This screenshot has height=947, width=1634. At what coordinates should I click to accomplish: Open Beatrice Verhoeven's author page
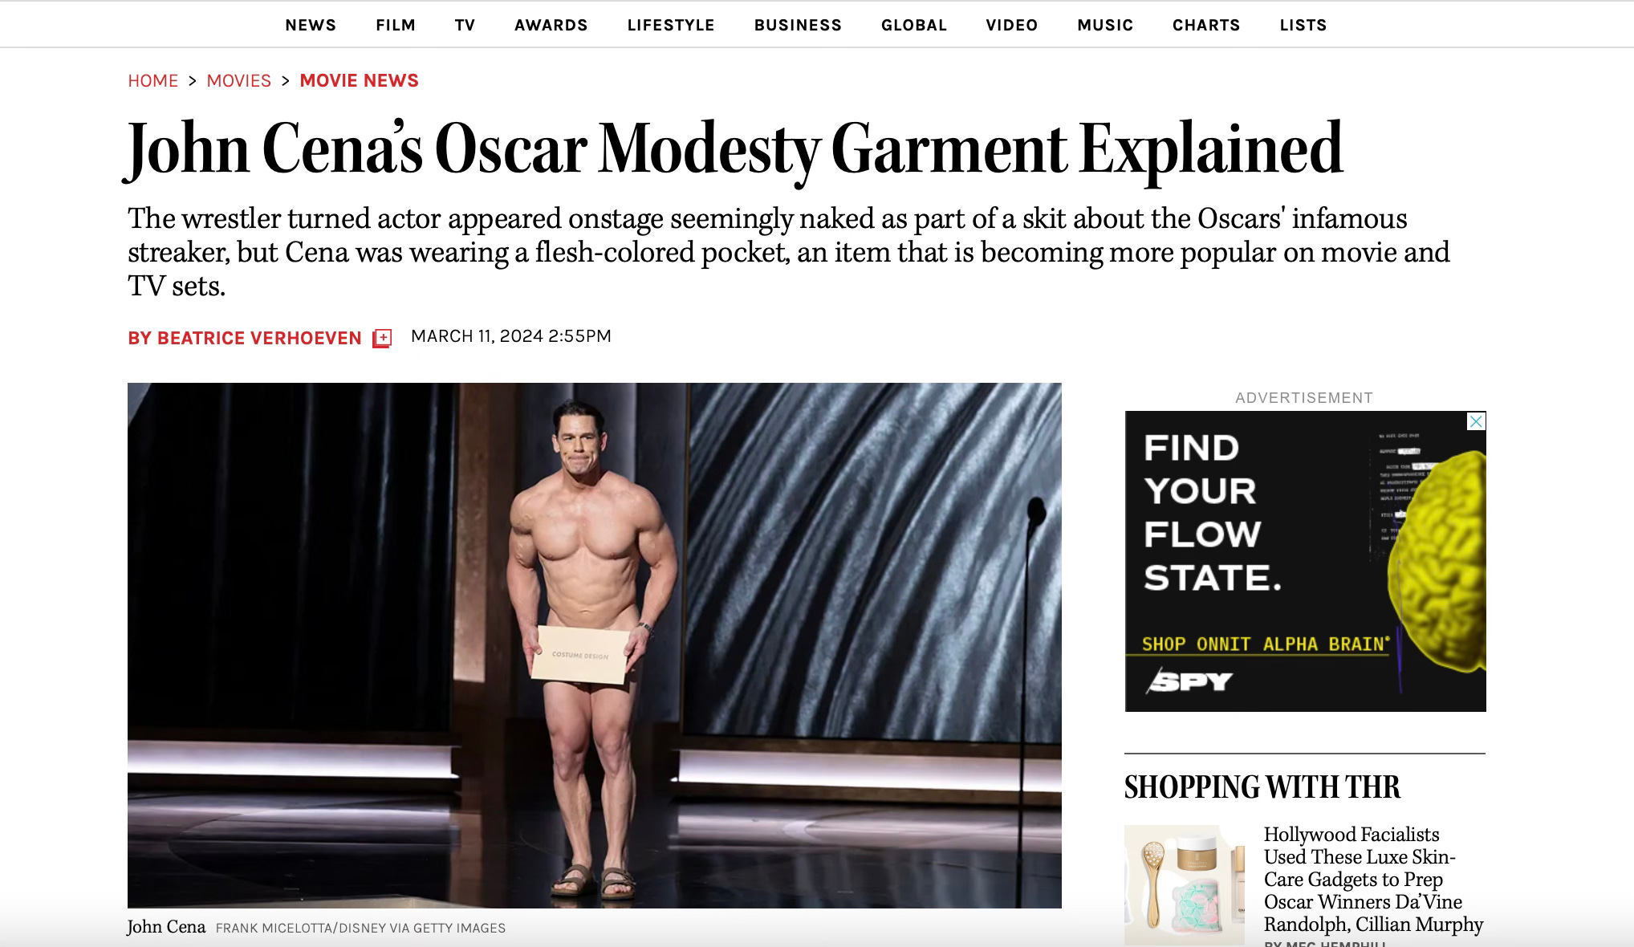pos(245,339)
